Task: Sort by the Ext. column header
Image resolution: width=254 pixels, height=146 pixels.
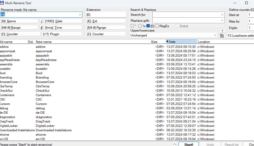Action: pyautogui.click(x=31, y=42)
